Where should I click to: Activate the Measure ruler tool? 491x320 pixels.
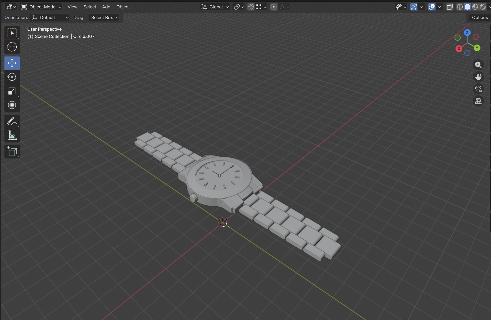12,135
